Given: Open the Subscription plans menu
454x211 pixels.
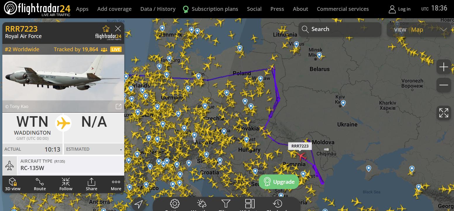Looking at the screenshot, I should [215, 9].
